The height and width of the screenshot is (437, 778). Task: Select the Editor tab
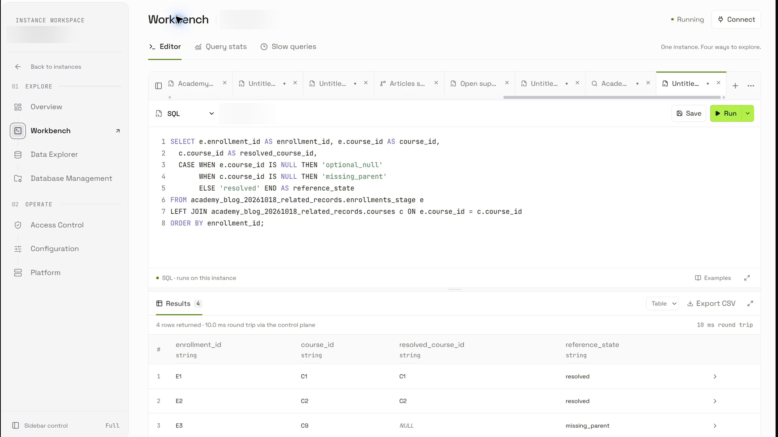pyautogui.click(x=165, y=47)
